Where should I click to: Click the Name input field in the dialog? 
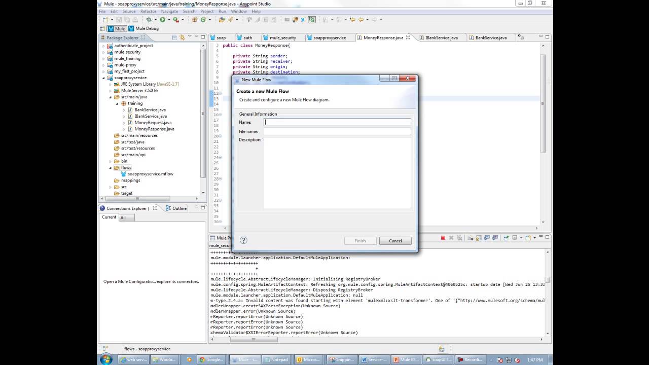[x=337, y=122]
